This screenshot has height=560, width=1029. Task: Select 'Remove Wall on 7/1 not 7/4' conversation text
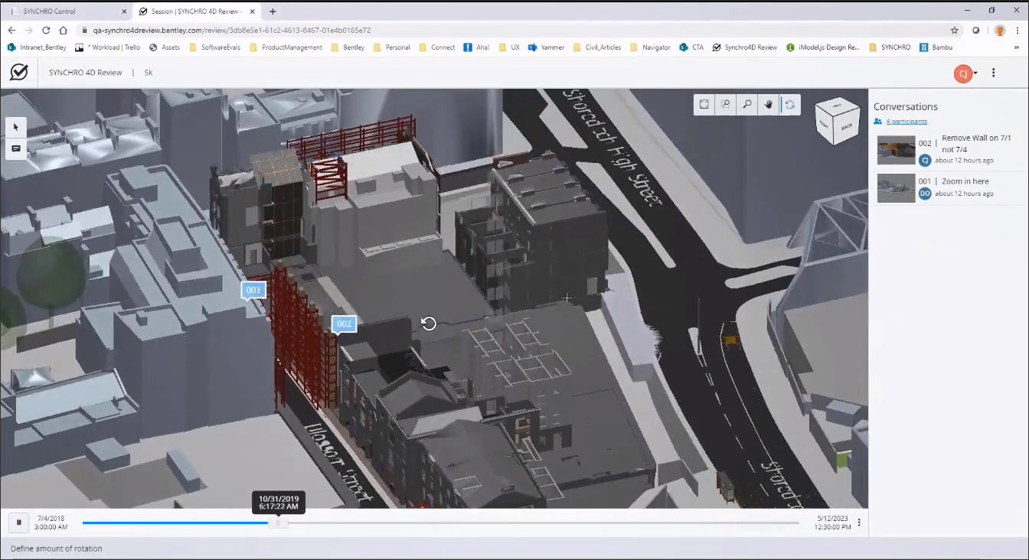point(976,144)
